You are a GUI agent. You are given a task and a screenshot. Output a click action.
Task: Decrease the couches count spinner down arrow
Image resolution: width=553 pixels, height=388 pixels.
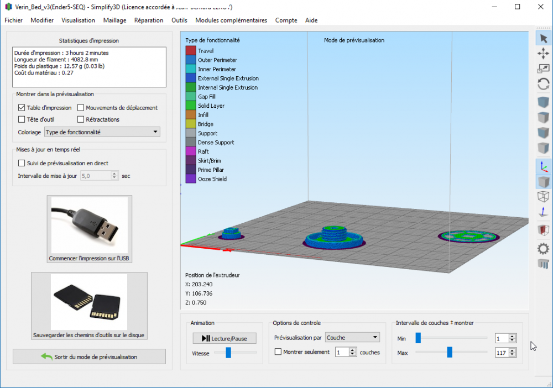pyautogui.click(x=353, y=354)
